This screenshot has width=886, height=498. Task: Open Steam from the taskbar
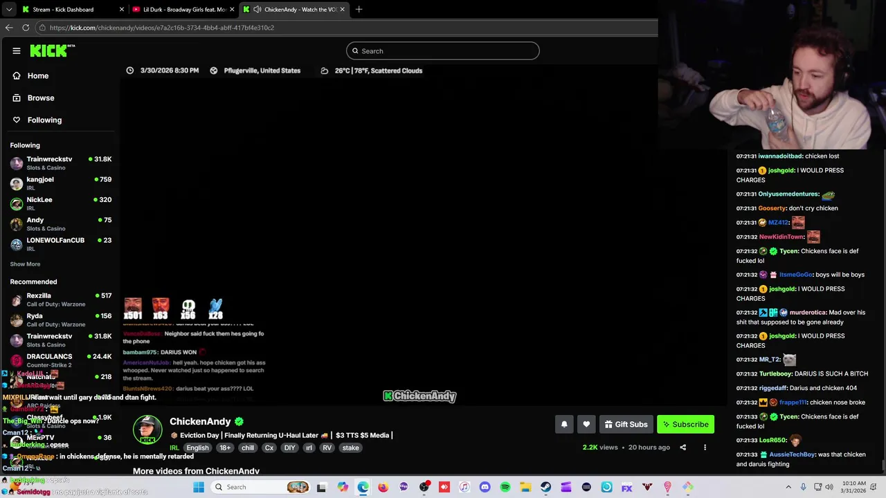[545, 487]
